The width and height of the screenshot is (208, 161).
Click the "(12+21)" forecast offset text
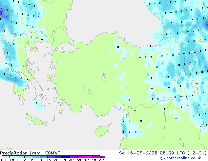tap(197, 153)
